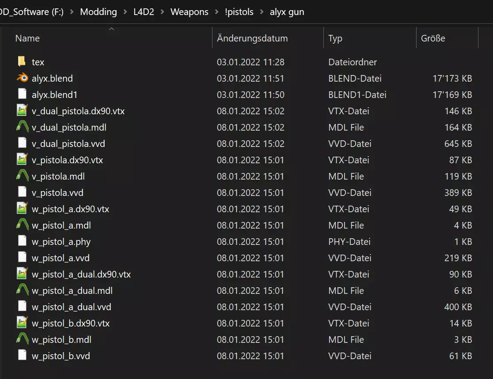Sort files by the Name column header
Image resolution: width=493 pixels, height=379 pixels.
pos(27,38)
